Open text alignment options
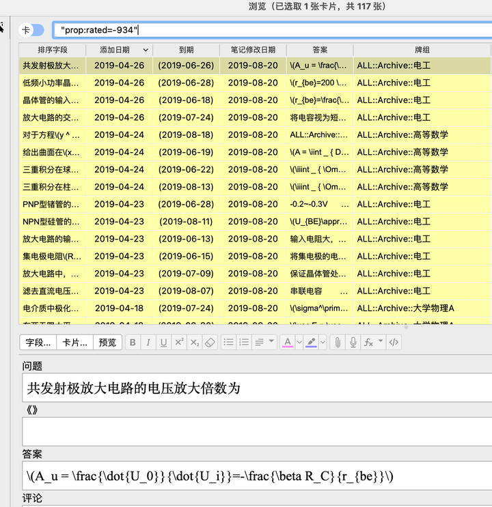 264,342
